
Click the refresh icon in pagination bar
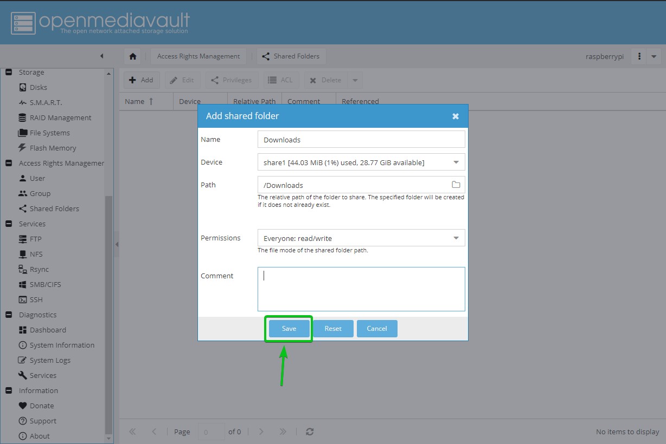(x=310, y=432)
